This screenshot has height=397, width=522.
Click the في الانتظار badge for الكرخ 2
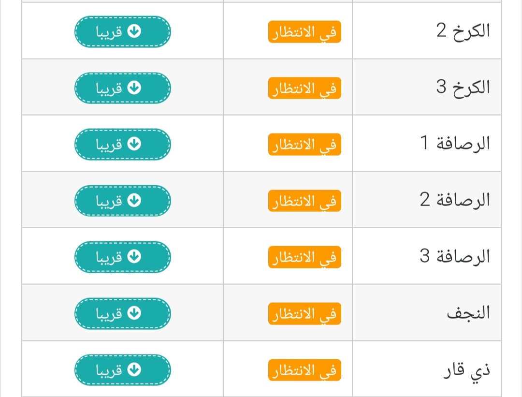point(304,31)
